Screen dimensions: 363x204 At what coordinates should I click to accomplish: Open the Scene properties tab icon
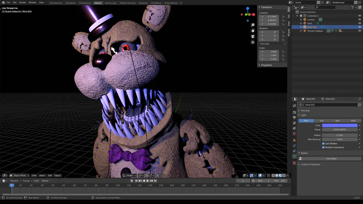tap(294, 128)
